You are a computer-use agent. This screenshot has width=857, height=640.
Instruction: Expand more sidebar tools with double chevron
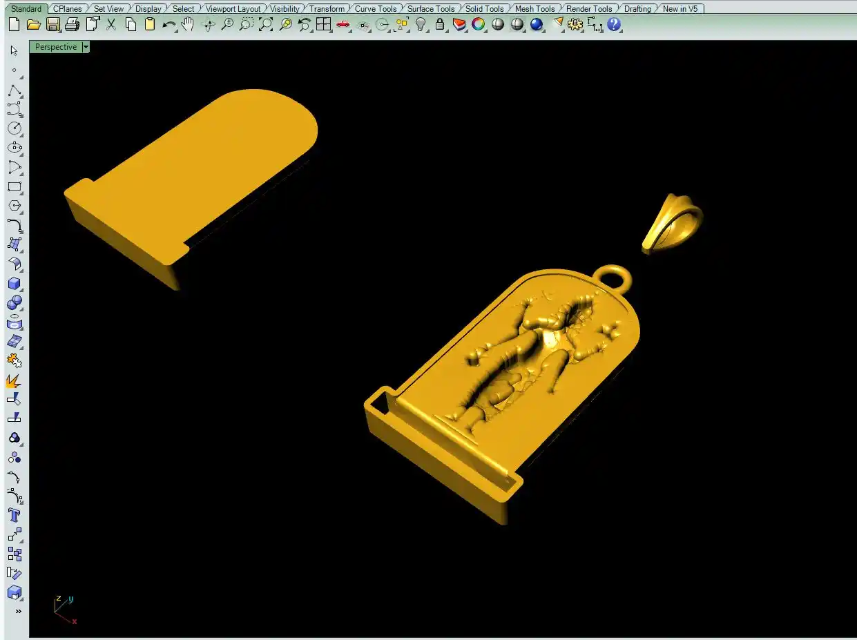click(x=18, y=611)
